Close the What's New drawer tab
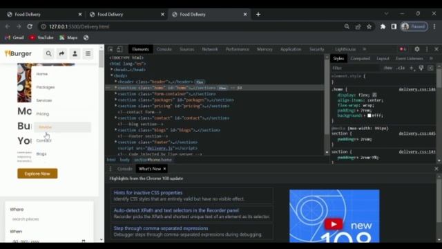The width and height of the screenshot is (442, 249). (164, 169)
